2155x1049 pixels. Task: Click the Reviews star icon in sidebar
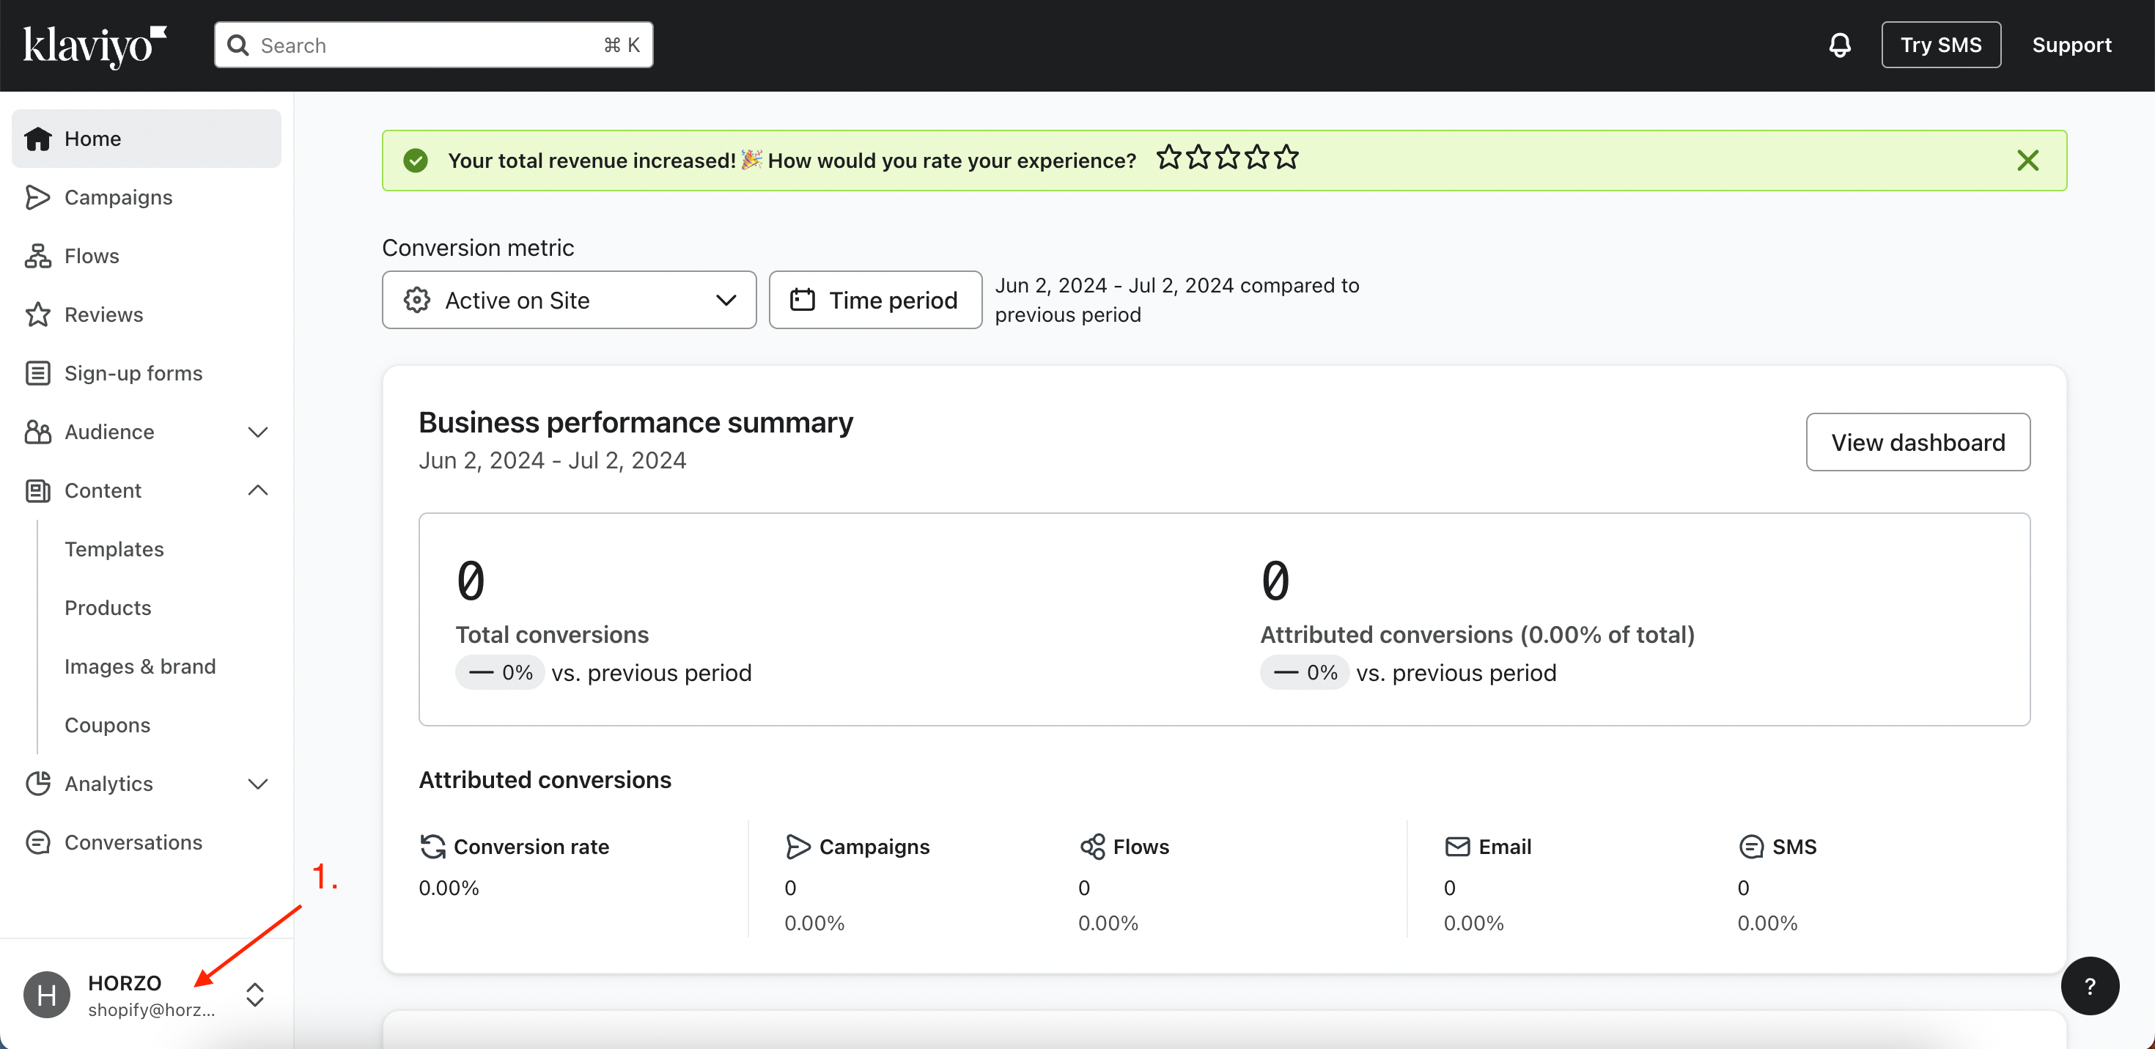[37, 314]
